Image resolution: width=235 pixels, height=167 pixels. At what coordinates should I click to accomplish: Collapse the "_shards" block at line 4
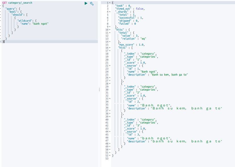[x=110, y=12]
